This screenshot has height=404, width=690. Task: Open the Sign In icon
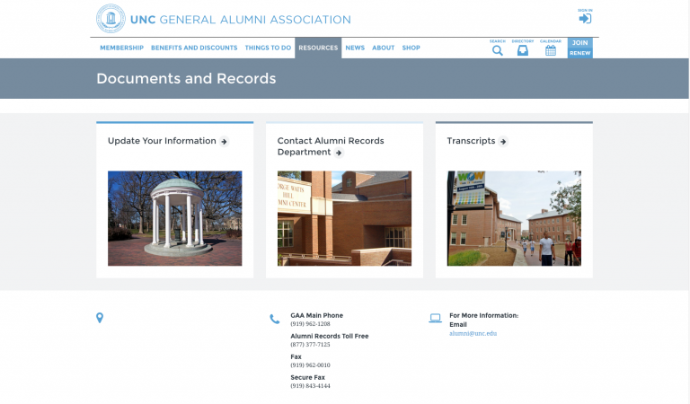[585, 19]
